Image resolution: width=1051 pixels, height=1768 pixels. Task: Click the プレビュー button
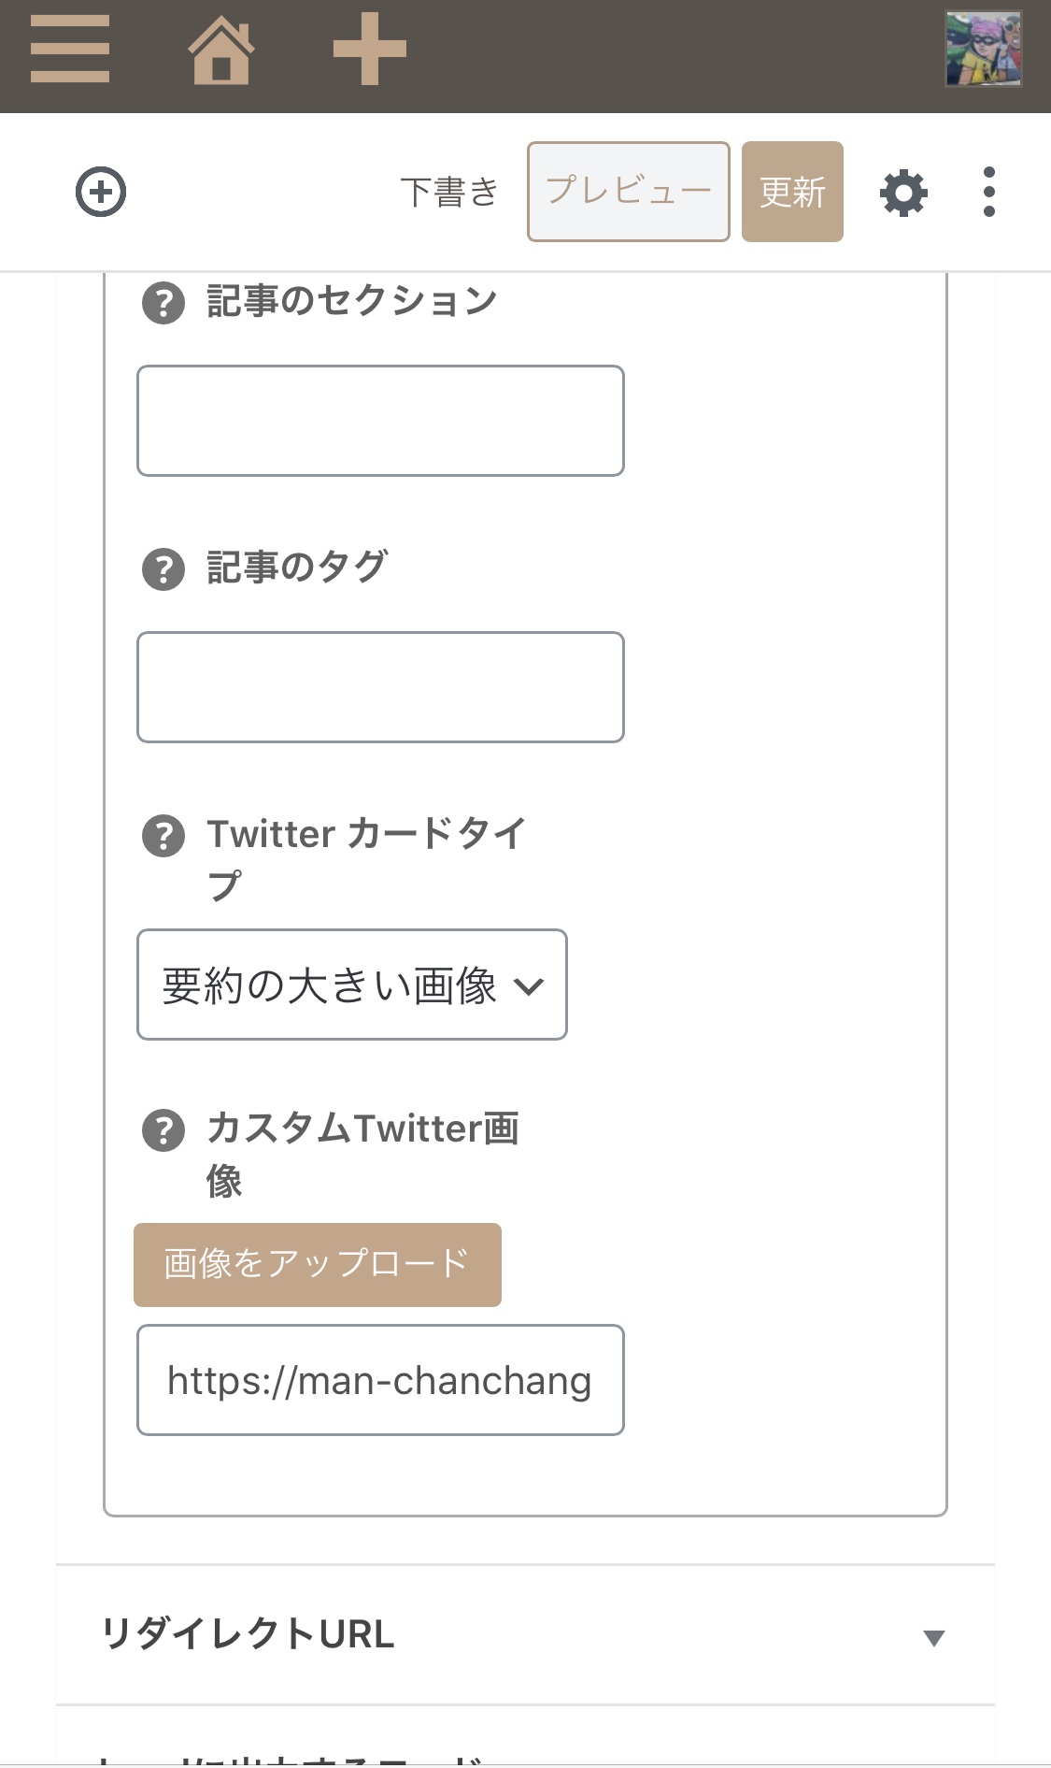tap(629, 192)
